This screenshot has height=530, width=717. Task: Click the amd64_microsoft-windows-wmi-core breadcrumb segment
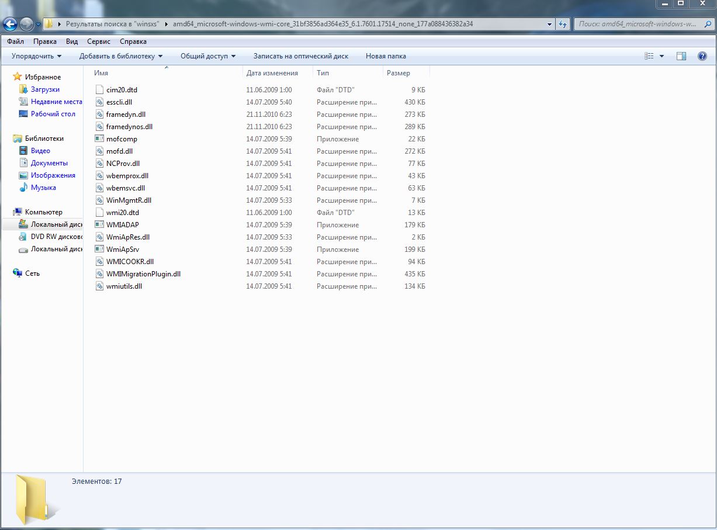tap(323, 24)
